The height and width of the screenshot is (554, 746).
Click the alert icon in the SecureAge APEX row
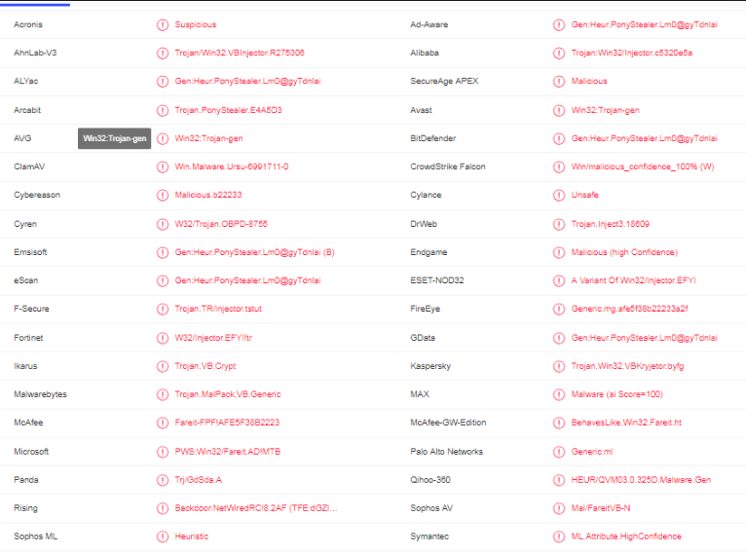(559, 82)
